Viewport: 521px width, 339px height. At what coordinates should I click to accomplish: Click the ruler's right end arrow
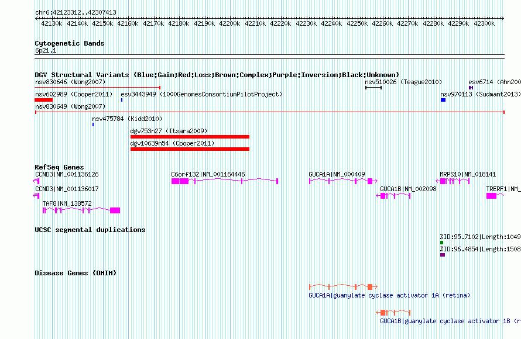coord(503,18)
